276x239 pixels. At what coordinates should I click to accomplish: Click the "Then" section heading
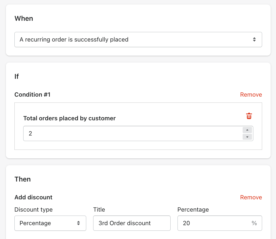(22, 179)
